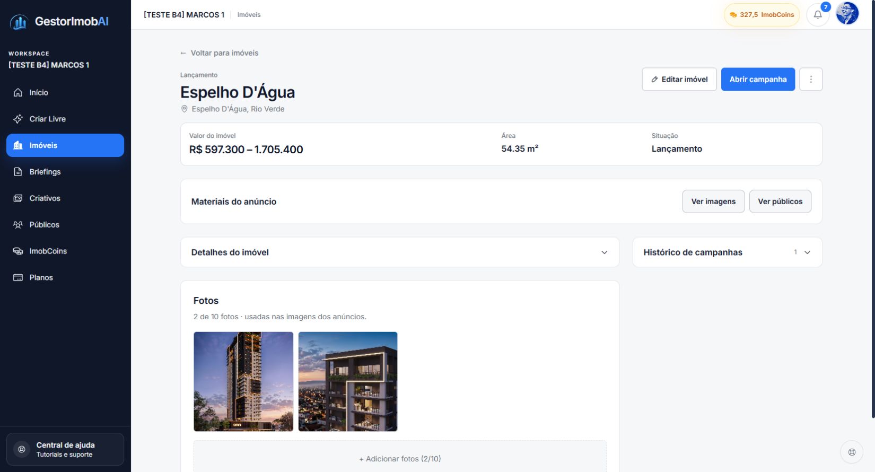Screen dimensions: 875x472
Task: Click the Planos card icon
Action: coord(18,277)
